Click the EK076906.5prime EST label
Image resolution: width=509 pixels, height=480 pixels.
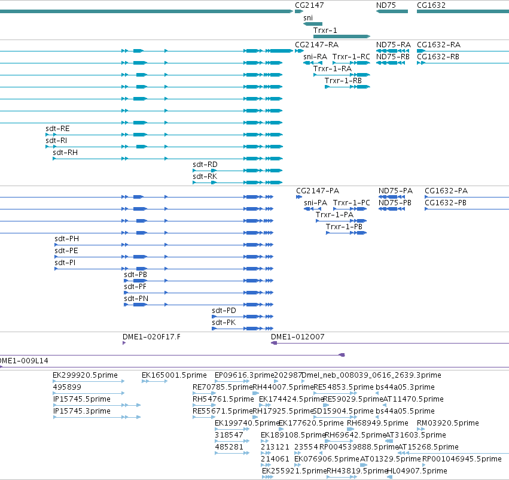[327, 459]
